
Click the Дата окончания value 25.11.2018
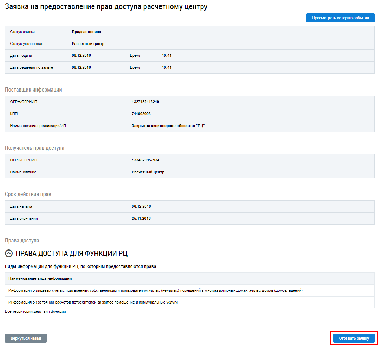click(141, 218)
